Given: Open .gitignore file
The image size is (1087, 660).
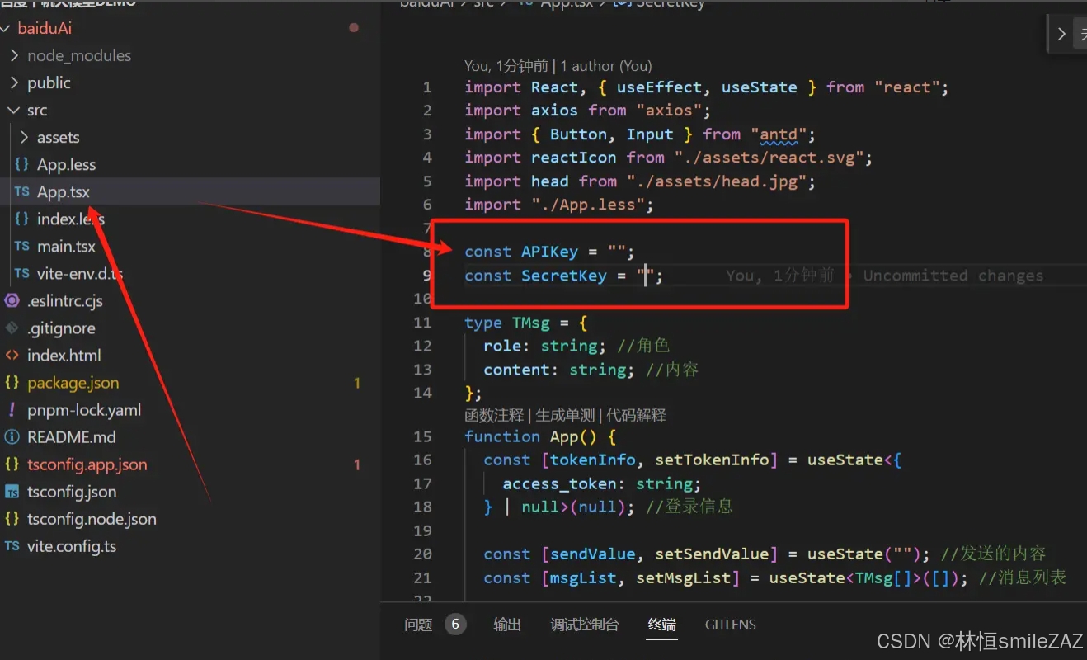Looking at the screenshot, I should [x=61, y=328].
